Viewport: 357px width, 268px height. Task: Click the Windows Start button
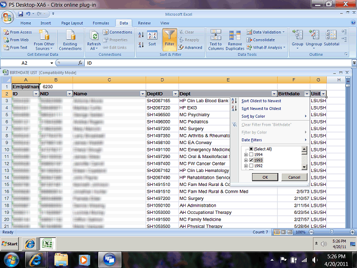10,244
